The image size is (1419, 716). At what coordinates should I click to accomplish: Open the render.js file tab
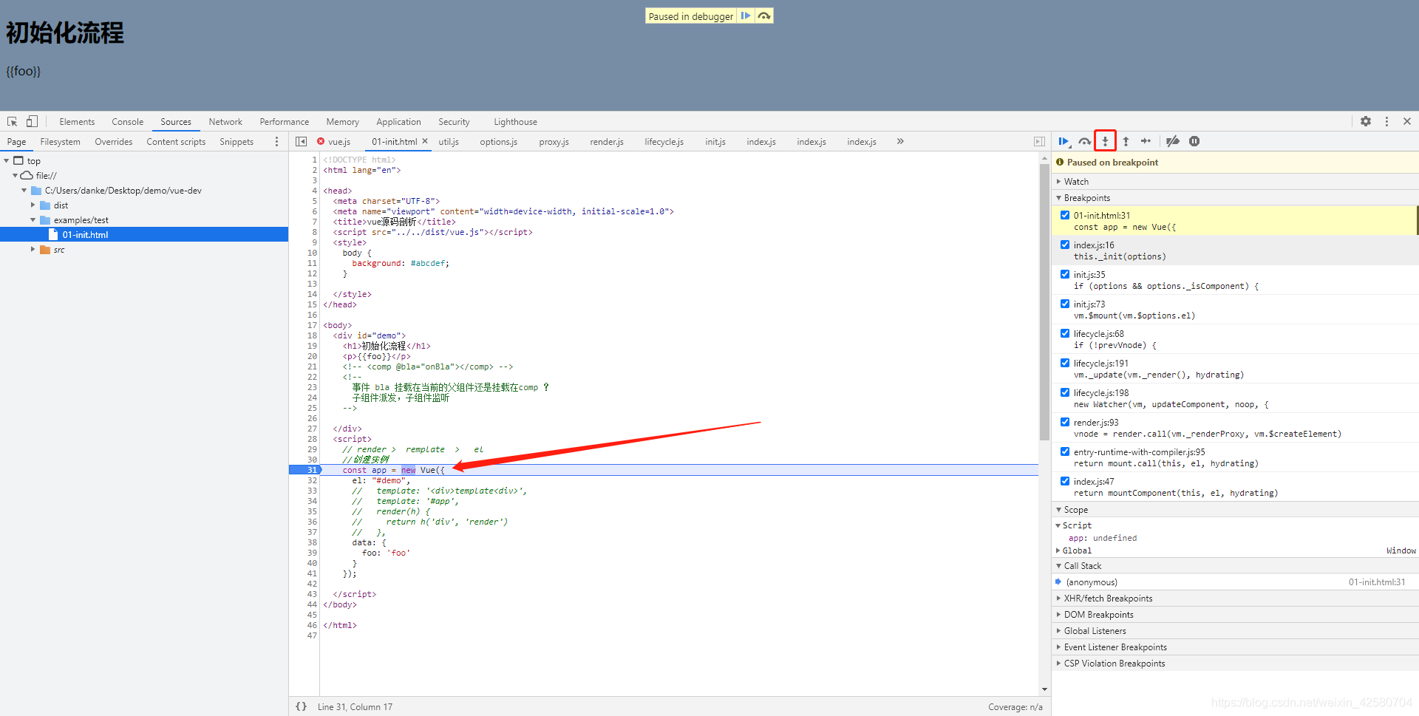[x=607, y=141]
